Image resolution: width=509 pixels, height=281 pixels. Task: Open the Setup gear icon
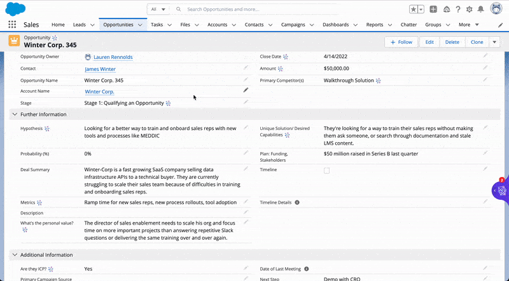469,10
